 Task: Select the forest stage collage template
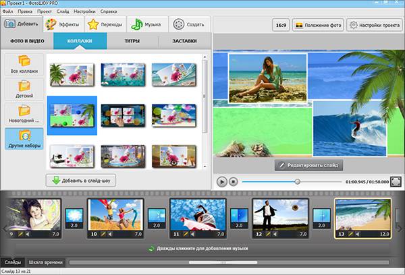[x=123, y=156]
